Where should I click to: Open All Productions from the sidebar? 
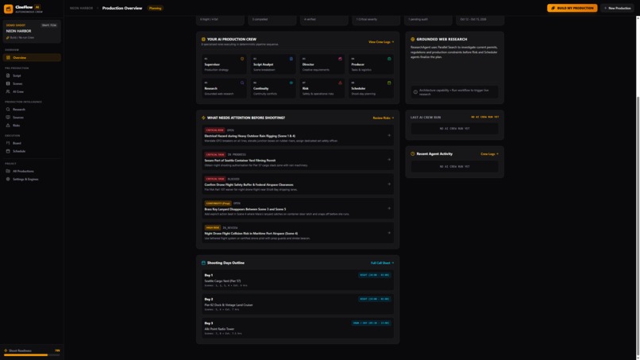click(32, 171)
